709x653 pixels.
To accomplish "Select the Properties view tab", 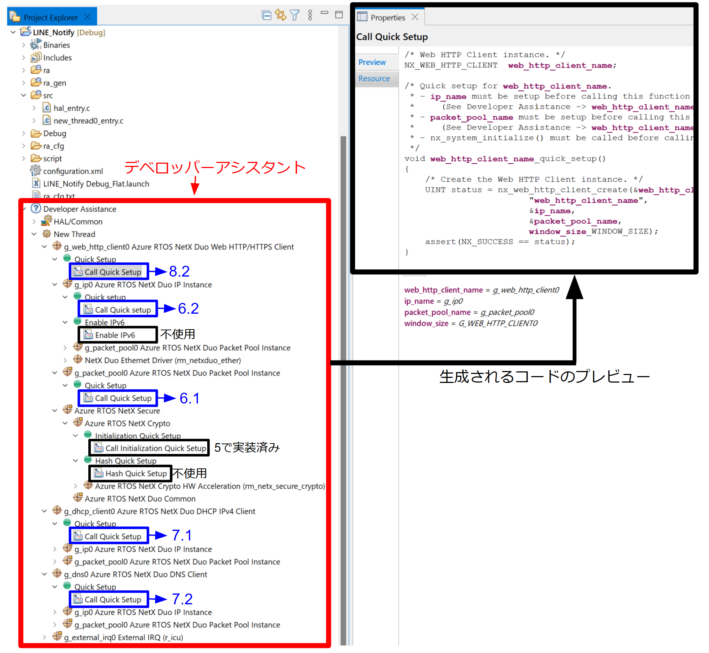I will tap(387, 17).
